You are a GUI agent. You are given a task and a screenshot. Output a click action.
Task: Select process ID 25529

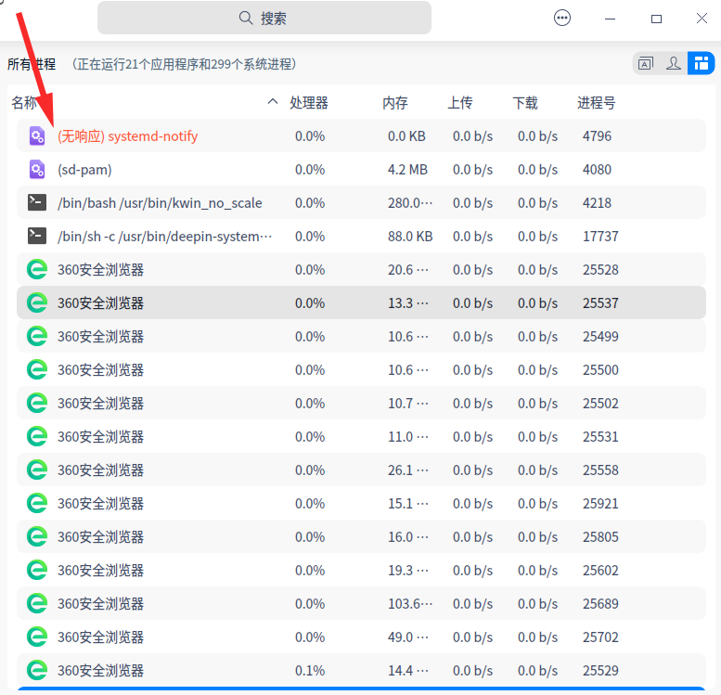click(x=600, y=671)
